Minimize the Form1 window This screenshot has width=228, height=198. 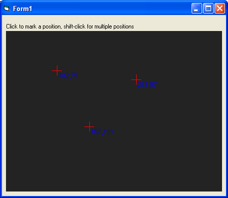coord(197,8)
